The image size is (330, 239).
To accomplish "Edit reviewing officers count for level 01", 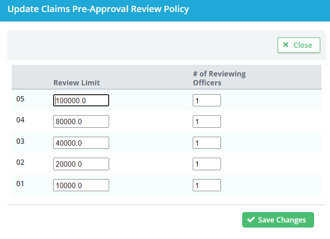I will click(x=207, y=185).
